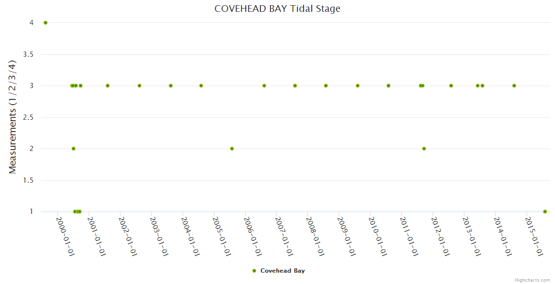Click the 2009 data point at value 3
Image resolution: width=555 pixels, height=284 pixels.
click(x=358, y=86)
